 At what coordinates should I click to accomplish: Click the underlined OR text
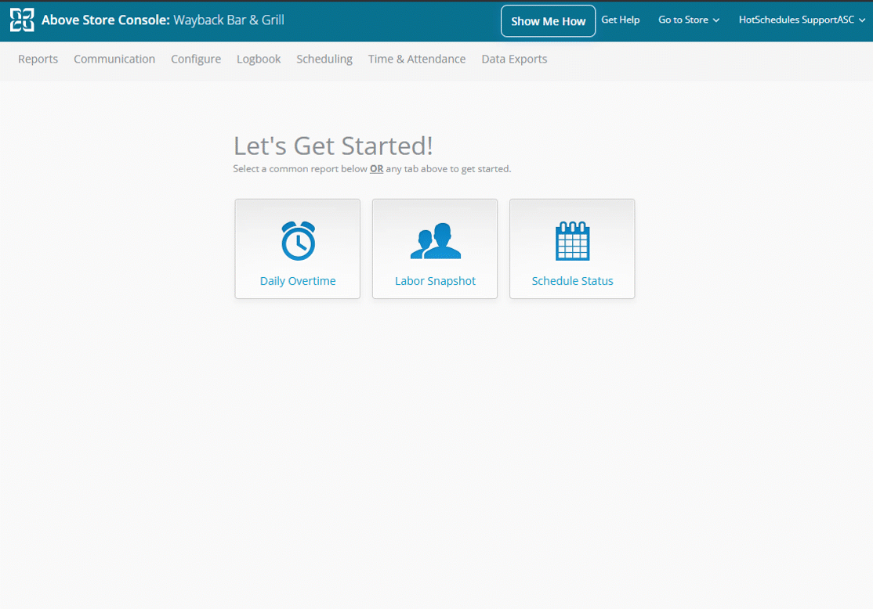point(376,168)
